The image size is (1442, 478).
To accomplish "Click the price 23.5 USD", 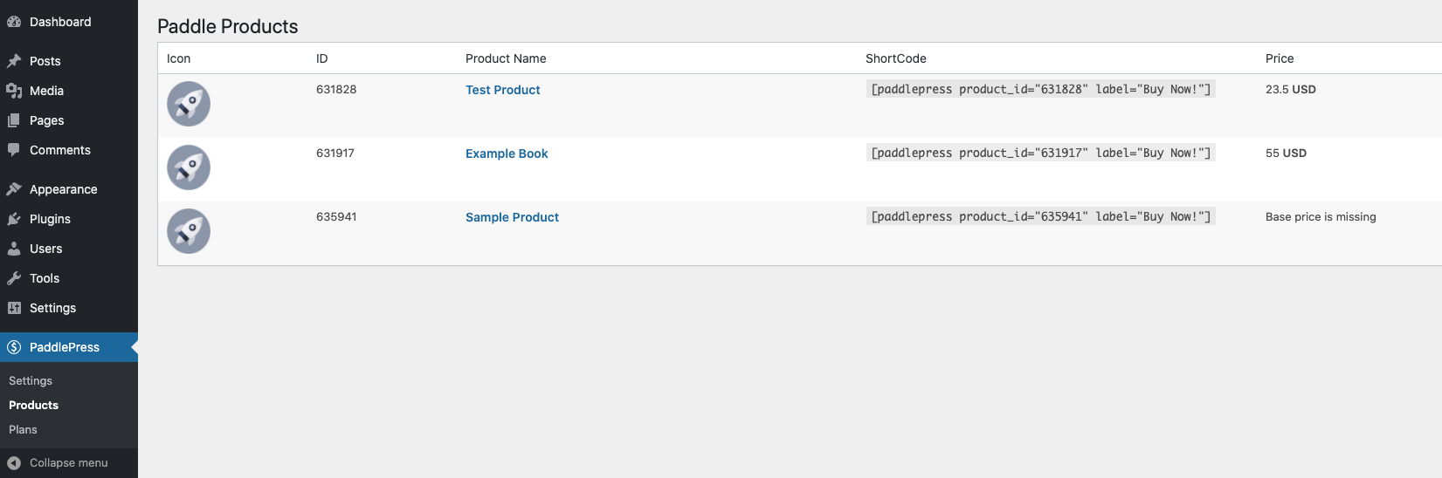I will [x=1291, y=89].
